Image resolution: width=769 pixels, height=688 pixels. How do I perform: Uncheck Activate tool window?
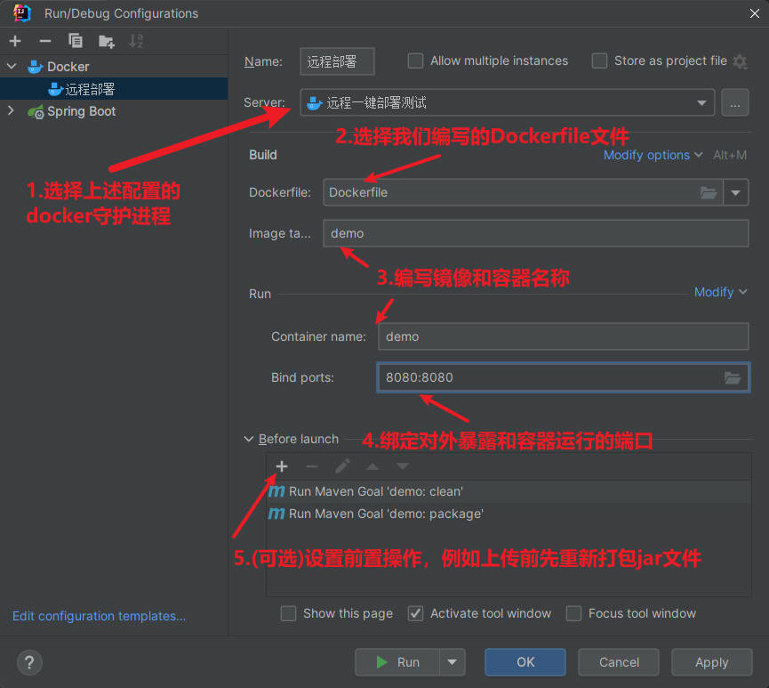[x=415, y=613]
